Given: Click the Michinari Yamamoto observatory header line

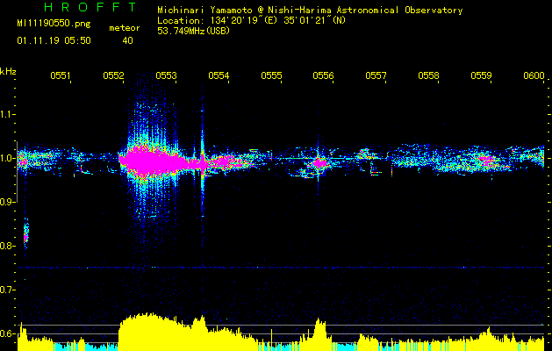Looking at the screenshot, I should [x=310, y=11].
